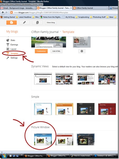Click the View blog button
The image size is (119, 159).
[x=51, y=23]
